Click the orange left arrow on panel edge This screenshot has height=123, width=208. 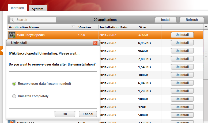[x=2, y=50]
